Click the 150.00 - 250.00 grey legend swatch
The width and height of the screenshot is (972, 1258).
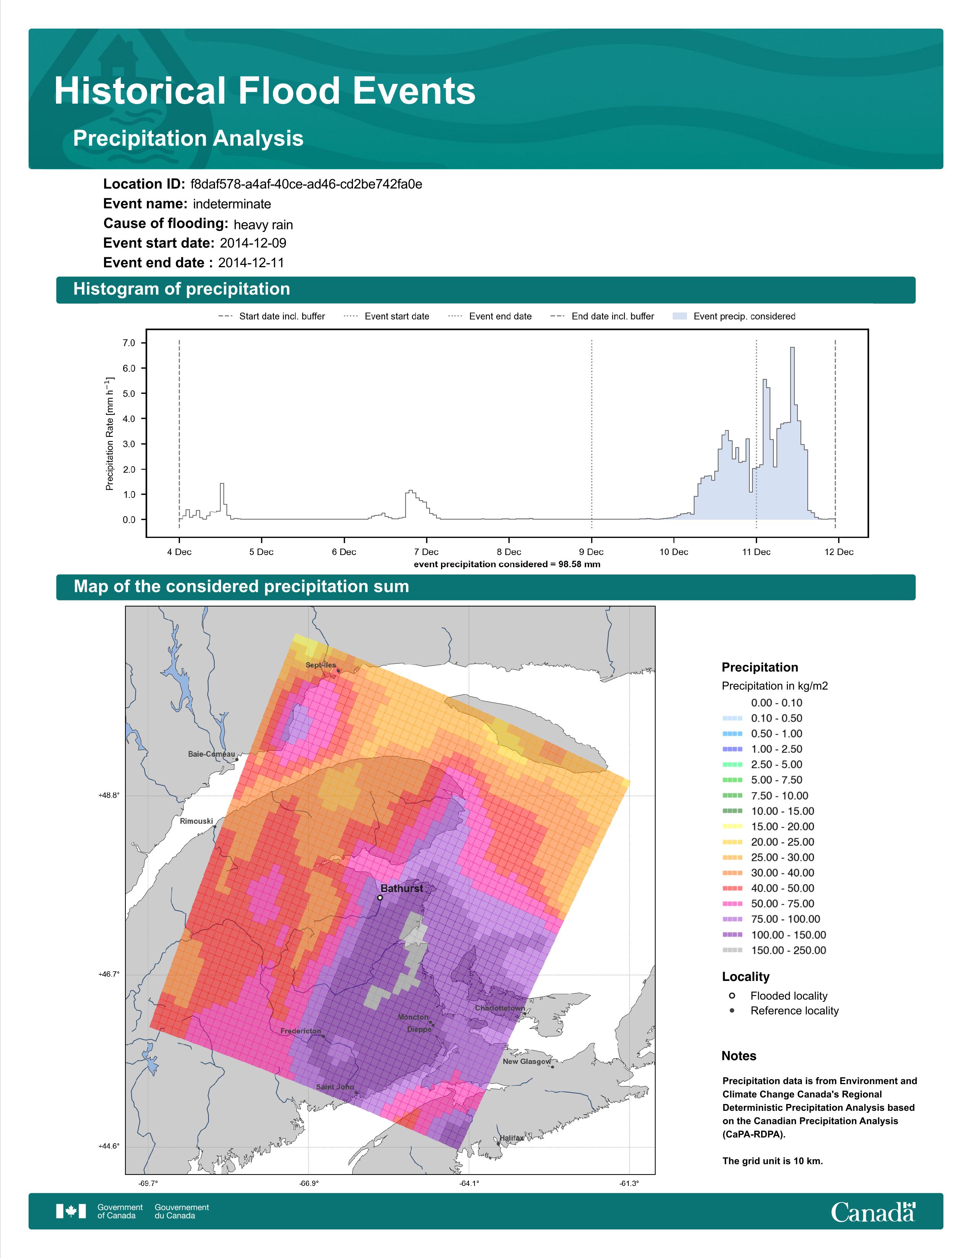[x=733, y=950]
